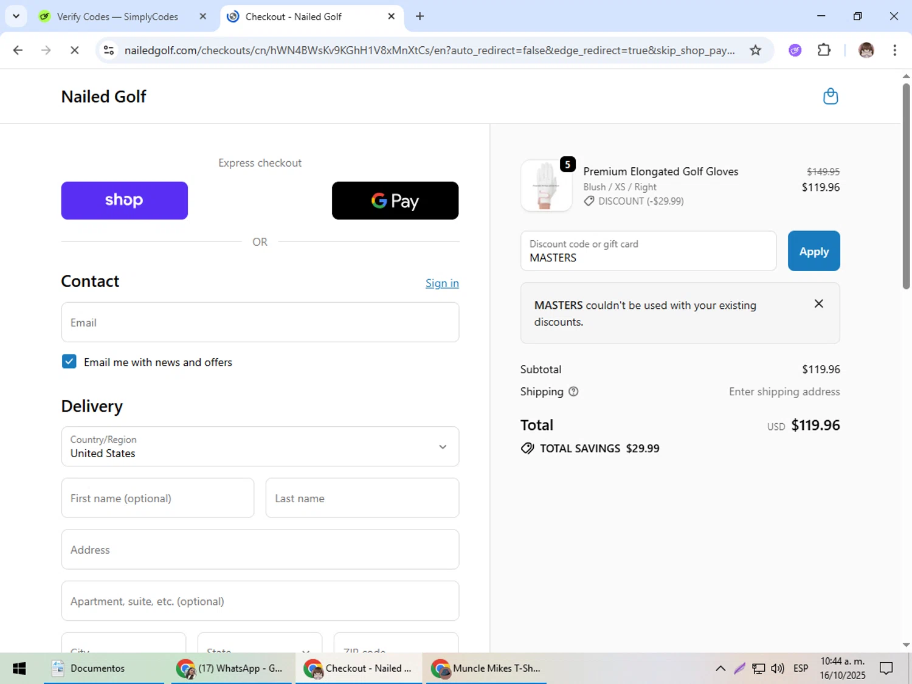912x684 pixels.
Task: Click the crossed-out $149.95 price
Action: pyautogui.click(x=823, y=172)
